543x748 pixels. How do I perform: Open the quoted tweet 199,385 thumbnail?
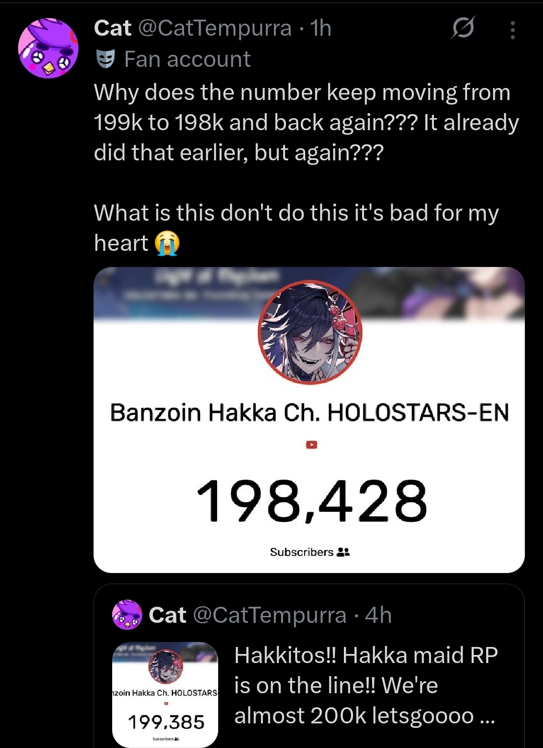(x=165, y=695)
